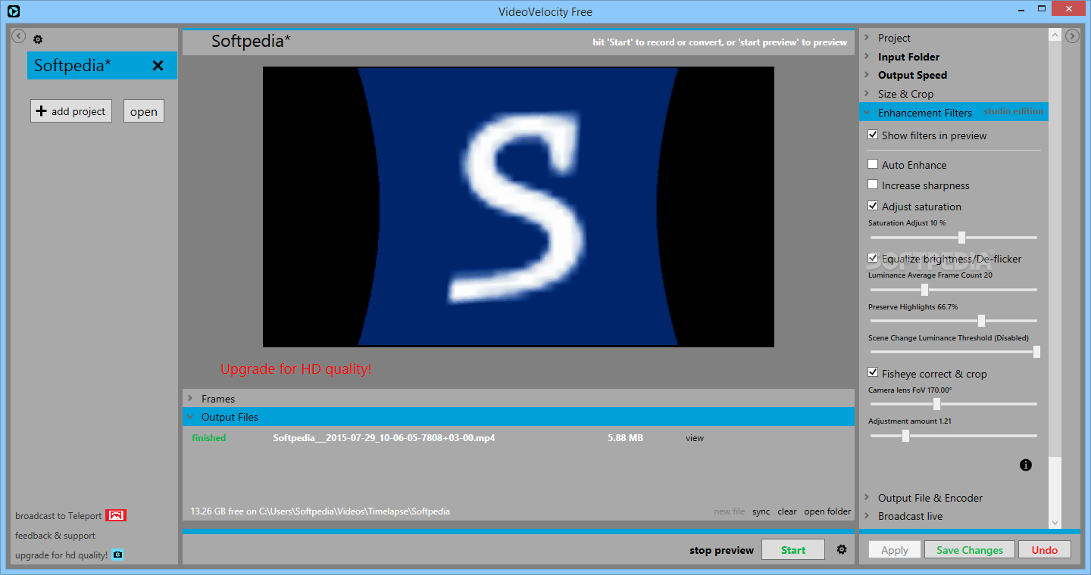Screen dimensions: 1091x575
Task: Expand the Frames section
Action: coord(518,399)
